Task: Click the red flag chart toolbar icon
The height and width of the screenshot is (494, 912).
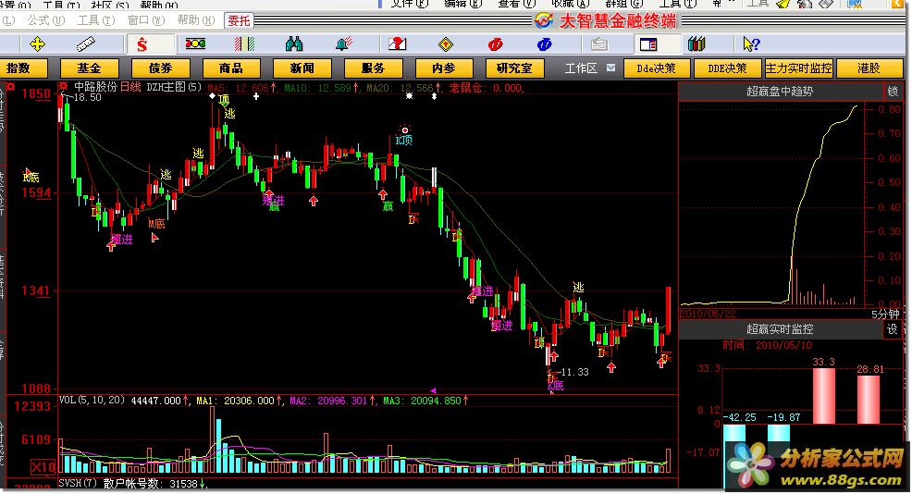Action: click(397, 44)
